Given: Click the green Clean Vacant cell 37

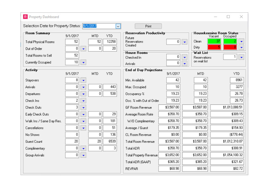Looking at the screenshot, I should click(x=214, y=41).
